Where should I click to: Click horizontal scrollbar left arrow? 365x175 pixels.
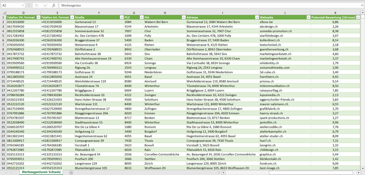click(x=224, y=173)
